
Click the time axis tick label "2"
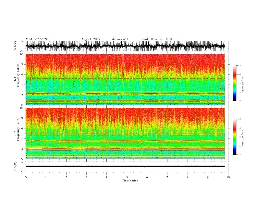[66, 177]
